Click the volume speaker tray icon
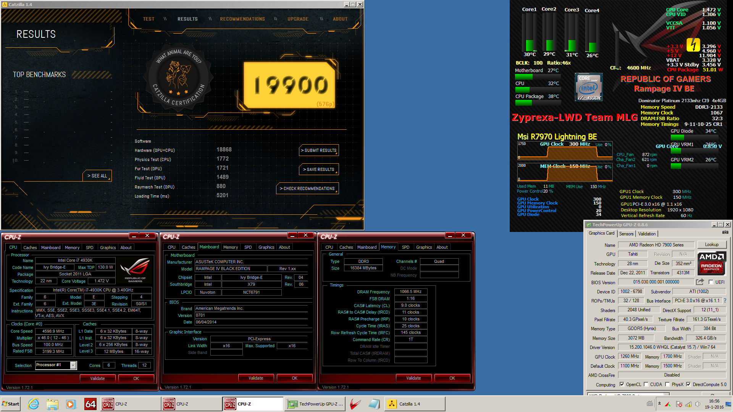 [697, 404]
